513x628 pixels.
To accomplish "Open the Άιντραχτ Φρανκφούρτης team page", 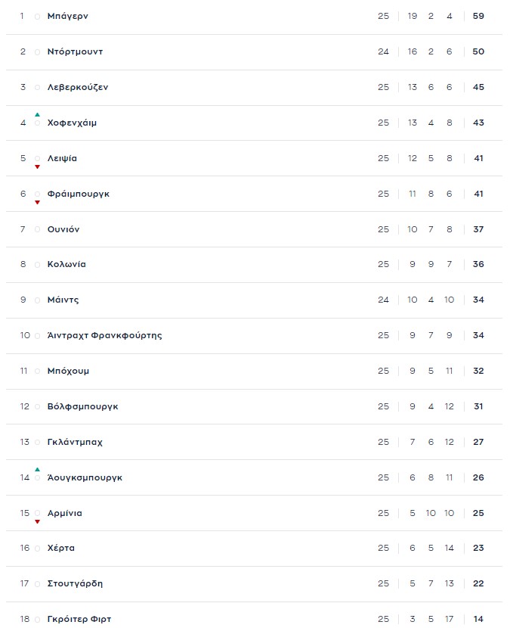I will pos(102,335).
